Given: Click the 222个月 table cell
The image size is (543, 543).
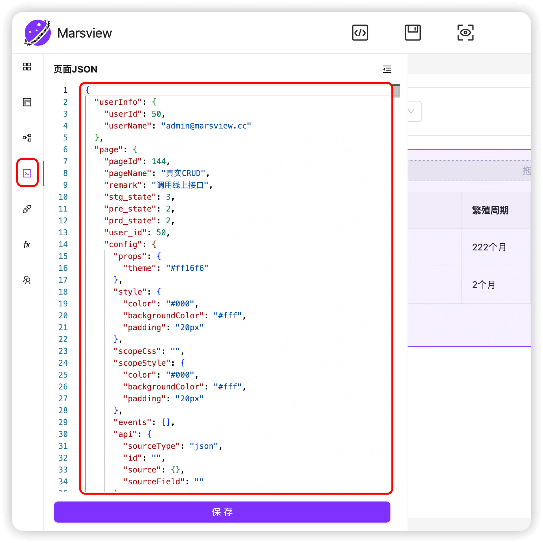Looking at the screenshot, I should (489, 247).
